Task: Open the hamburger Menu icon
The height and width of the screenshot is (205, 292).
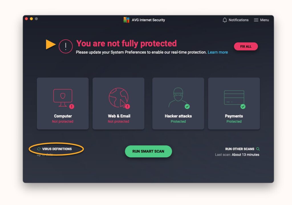Action: click(x=256, y=20)
